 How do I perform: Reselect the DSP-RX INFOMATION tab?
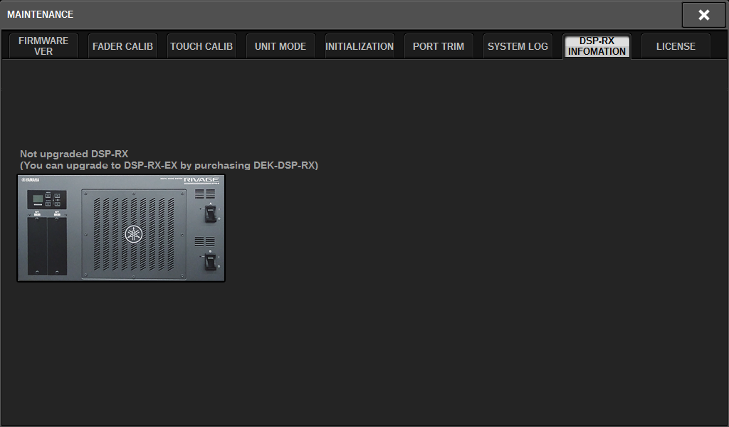pos(597,46)
